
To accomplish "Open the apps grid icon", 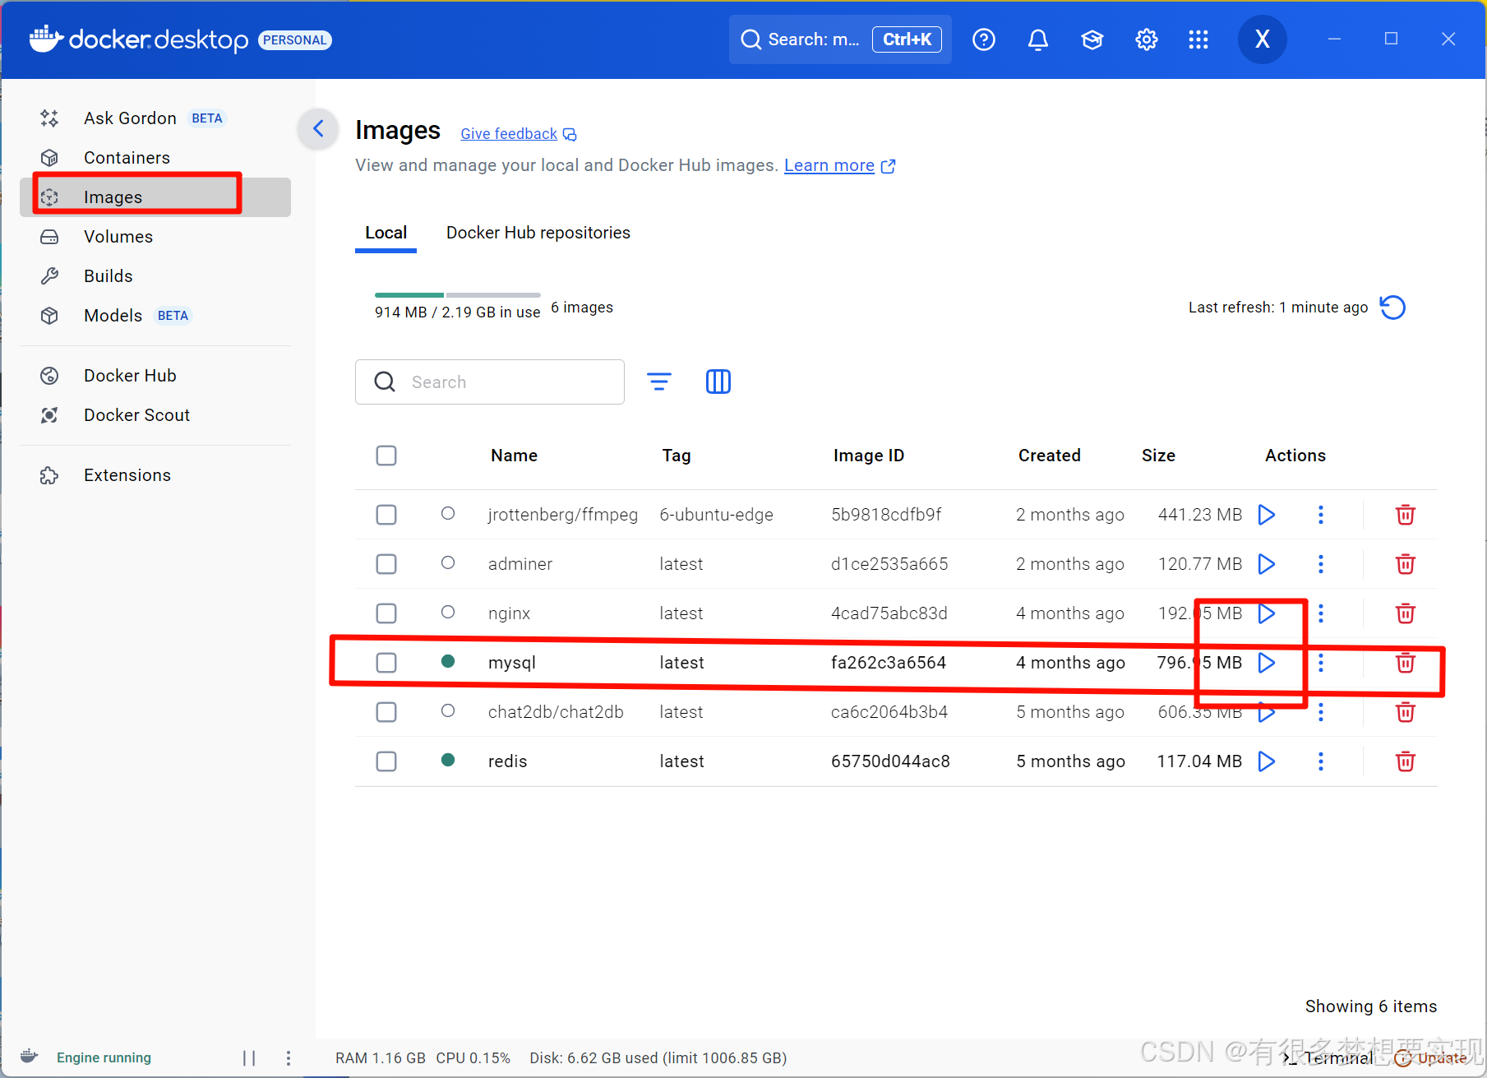I will [1198, 39].
